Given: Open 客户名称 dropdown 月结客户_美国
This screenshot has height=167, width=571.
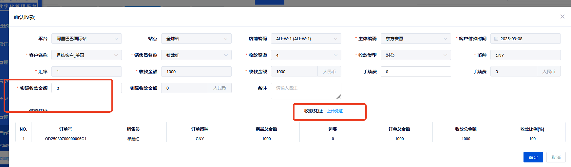Looking at the screenshot, I should tap(86, 55).
